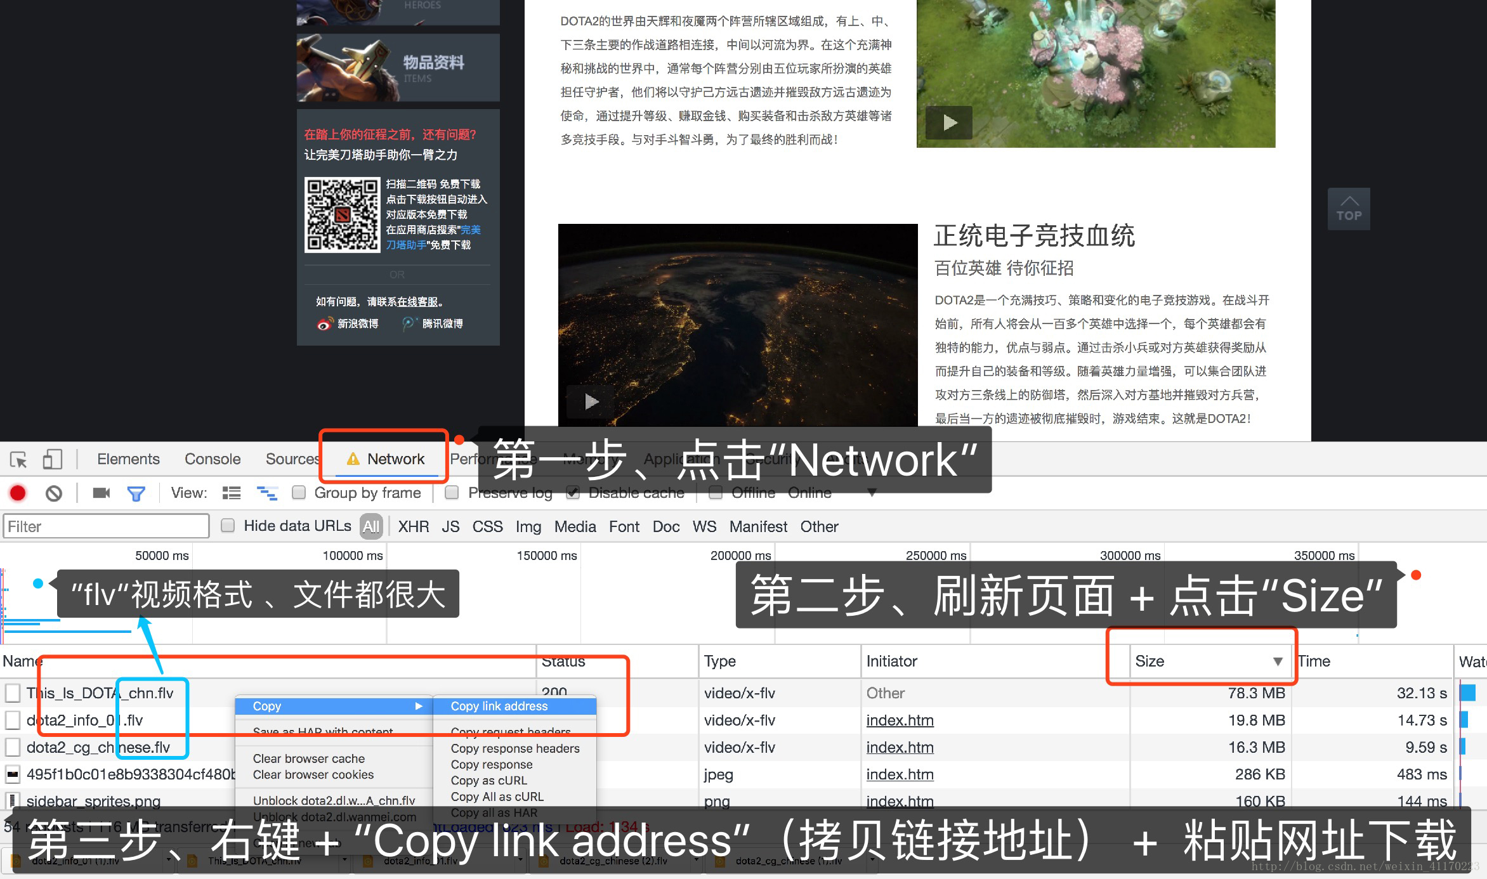
Task: Enable the Group by frame checkbox
Action: pyautogui.click(x=299, y=493)
